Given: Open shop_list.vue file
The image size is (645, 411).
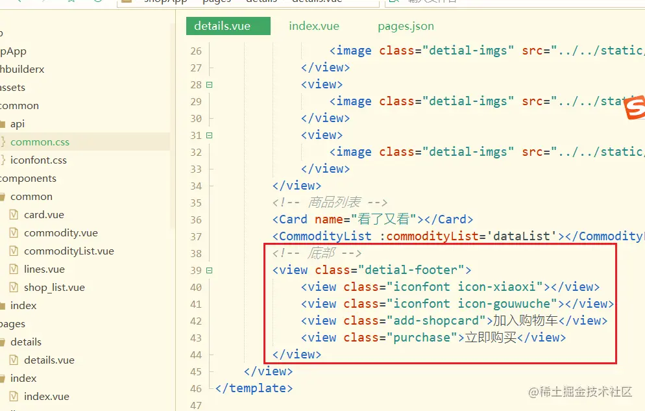Looking at the screenshot, I should click(x=55, y=287).
